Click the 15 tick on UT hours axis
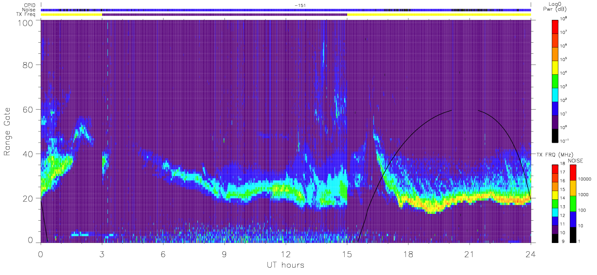 pyautogui.click(x=347, y=254)
